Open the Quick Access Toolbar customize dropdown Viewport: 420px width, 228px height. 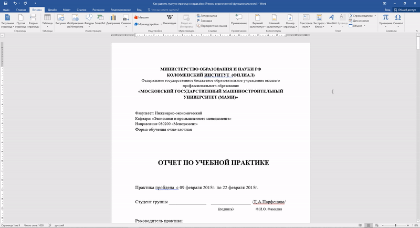[35, 3]
